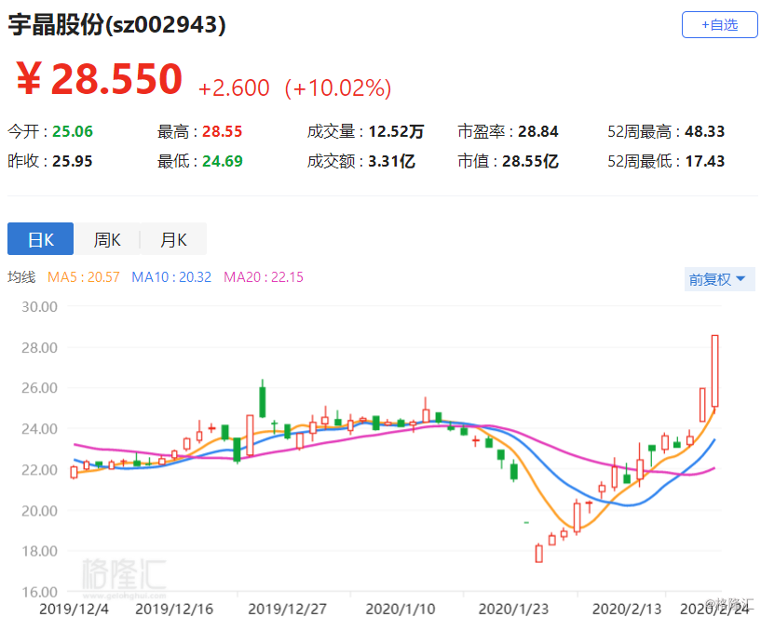Click the lowest red candlestick near 18.00
The image size is (761, 617).
(538, 554)
